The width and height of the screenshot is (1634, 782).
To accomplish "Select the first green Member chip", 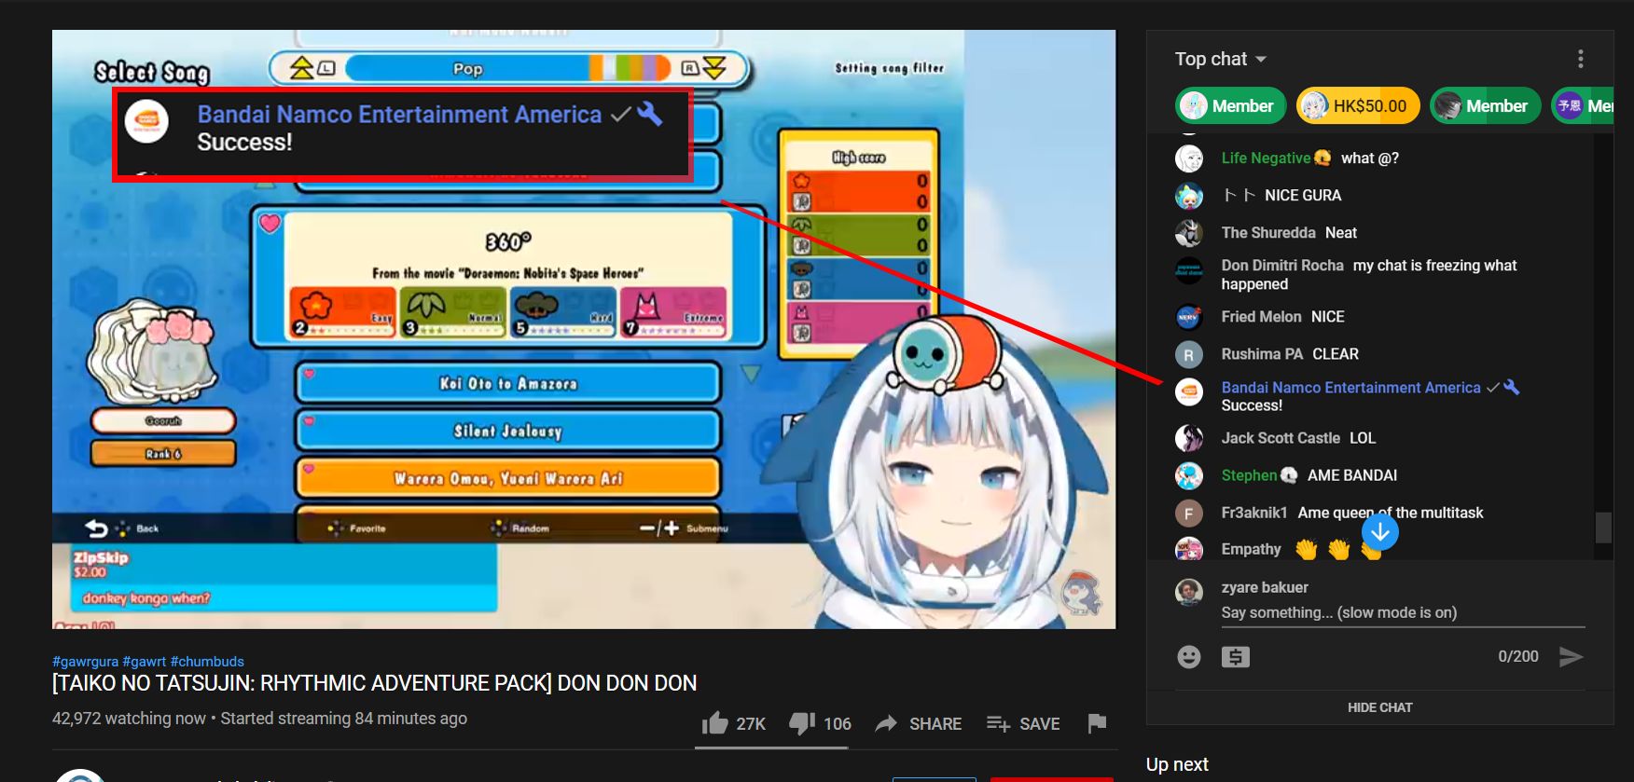I will click(1230, 106).
